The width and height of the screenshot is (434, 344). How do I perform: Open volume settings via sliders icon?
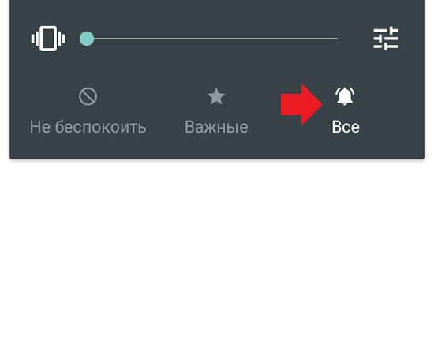tap(386, 39)
